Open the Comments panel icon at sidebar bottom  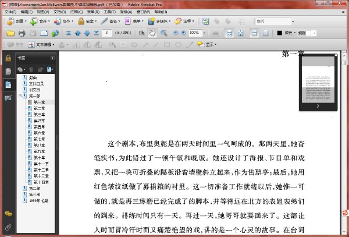pos(9,214)
